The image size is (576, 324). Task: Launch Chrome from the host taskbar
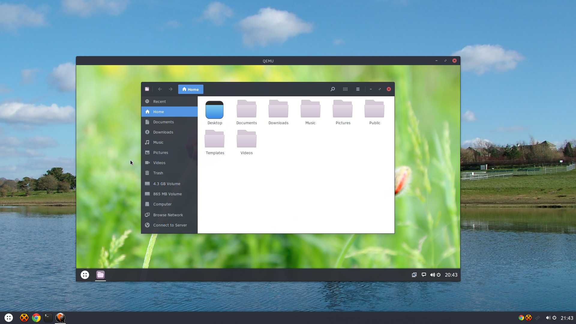tap(36, 318)
